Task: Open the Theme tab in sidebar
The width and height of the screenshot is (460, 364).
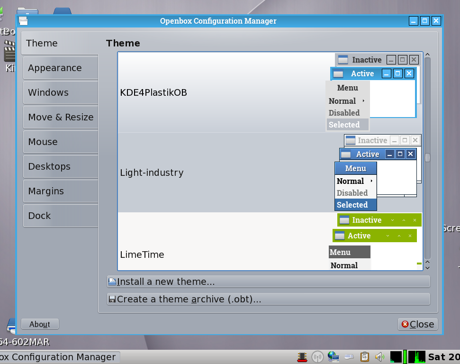Action: [x=60, y=43]
